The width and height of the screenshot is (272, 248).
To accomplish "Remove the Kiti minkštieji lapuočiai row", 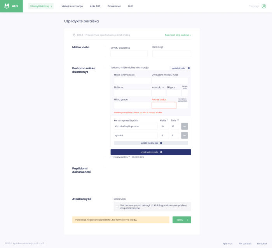I will 185,127.
